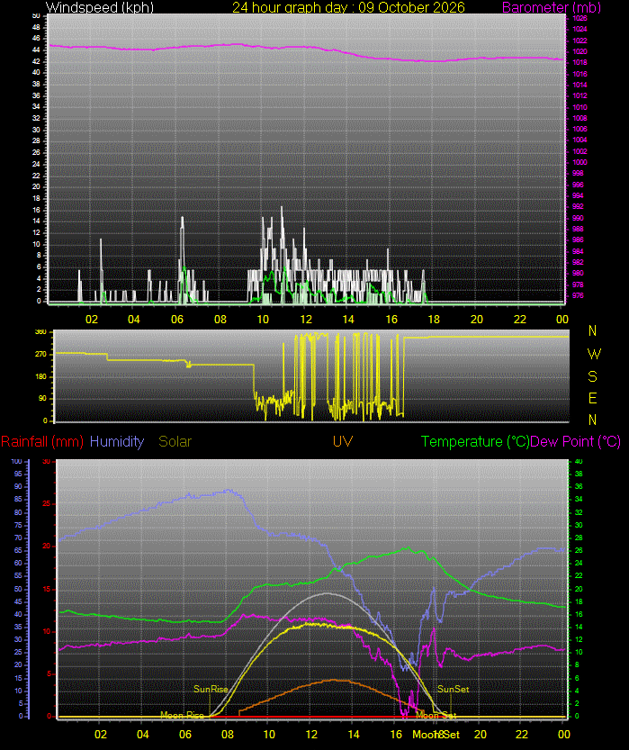Click the '14' hour label under bottom chart
The width and height of the screenshot is (629, 750).
click(354, 734)
